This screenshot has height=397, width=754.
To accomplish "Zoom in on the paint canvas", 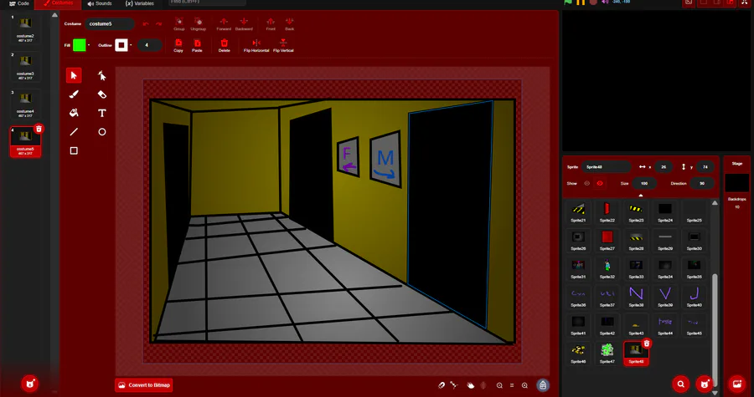I will [524, 385].
